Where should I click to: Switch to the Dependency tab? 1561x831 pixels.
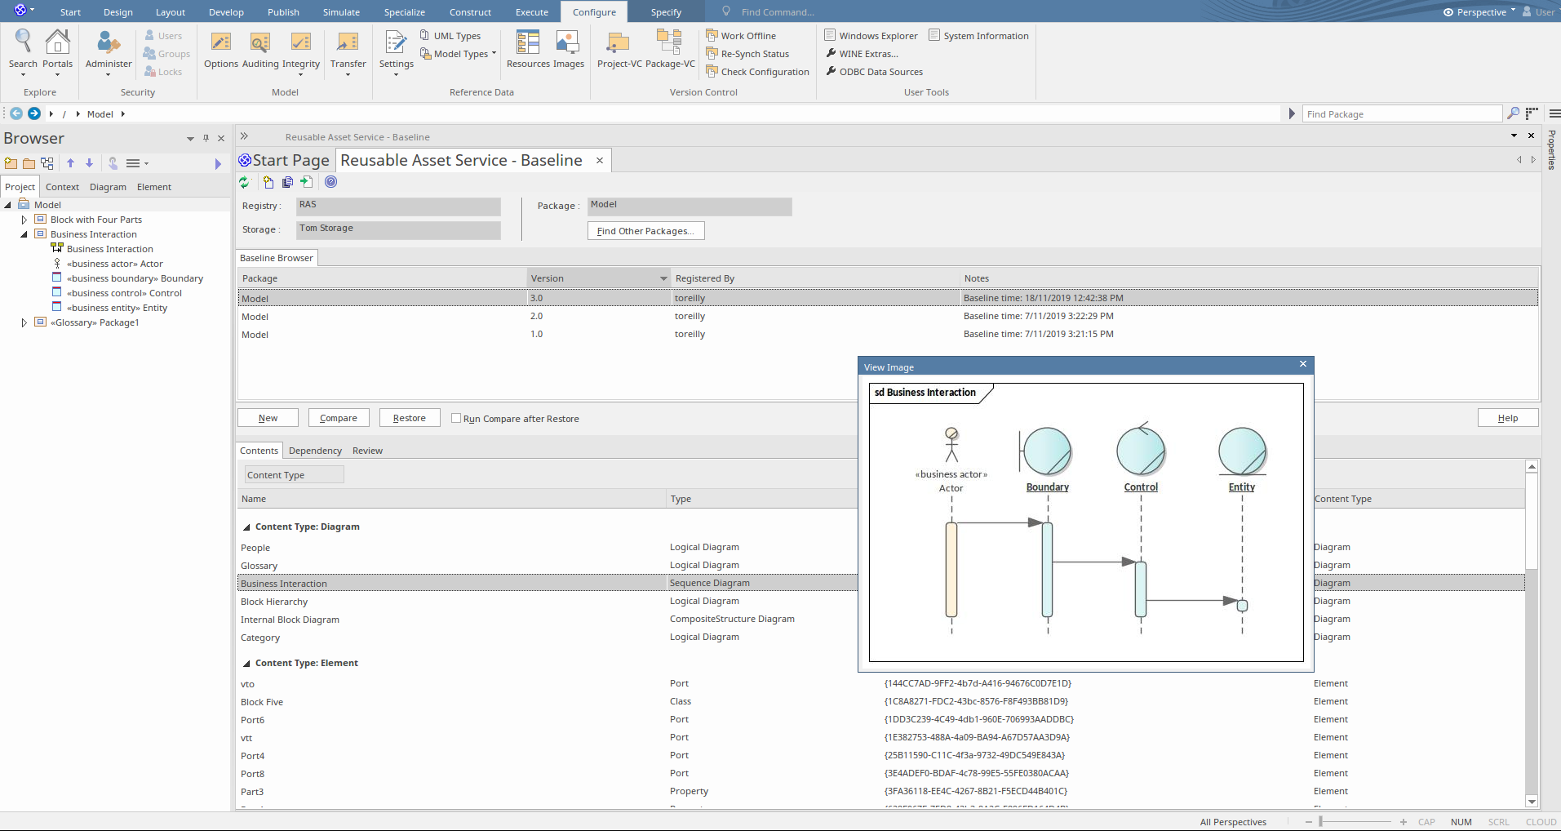(x=315, y=451)
